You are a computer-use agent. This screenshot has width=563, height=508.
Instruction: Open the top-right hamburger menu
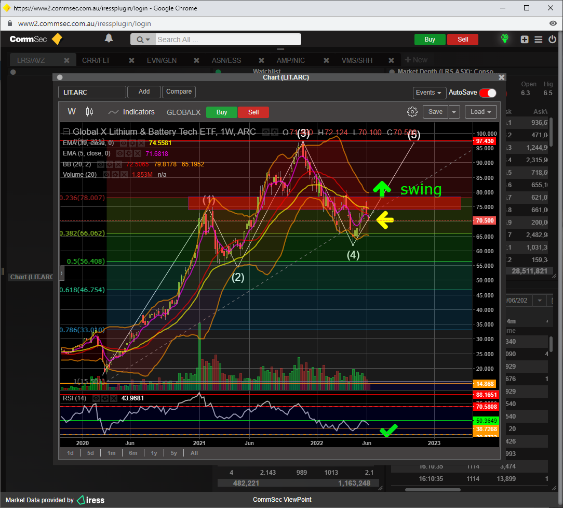click(538, 40)
